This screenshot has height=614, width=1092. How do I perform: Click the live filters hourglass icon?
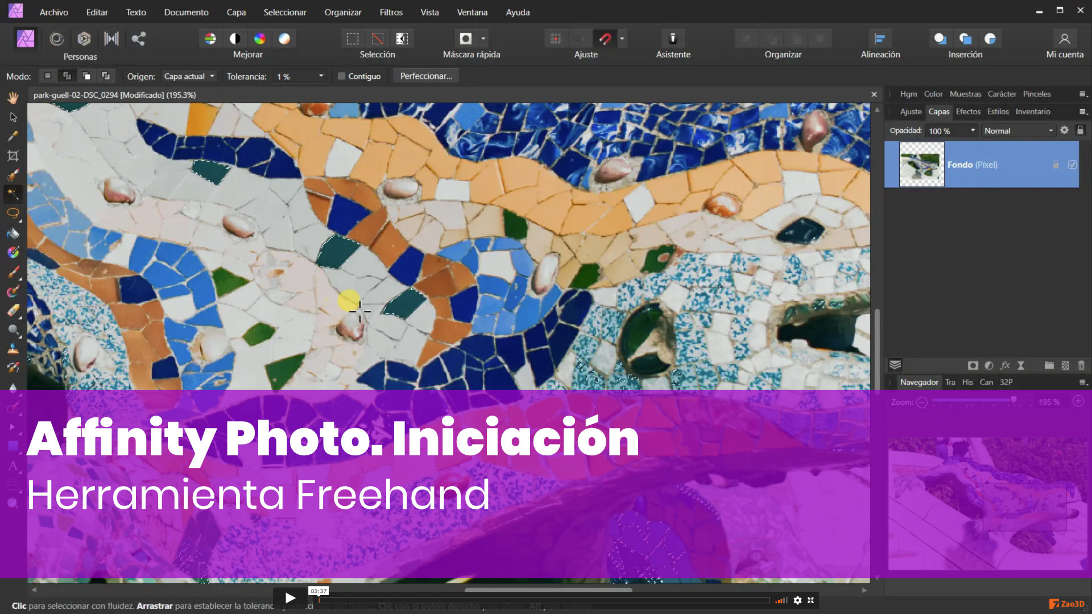tap(1021, 366)
